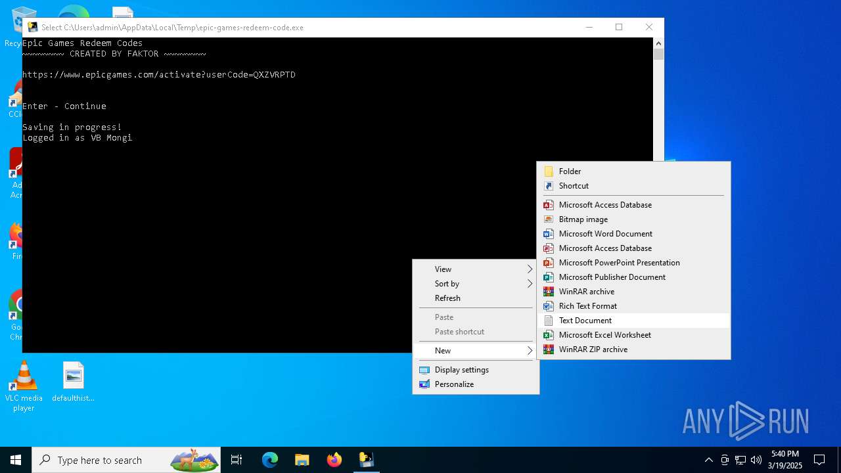
Task: Choose Bitmap image from submenu
Action: pos(633,219)
